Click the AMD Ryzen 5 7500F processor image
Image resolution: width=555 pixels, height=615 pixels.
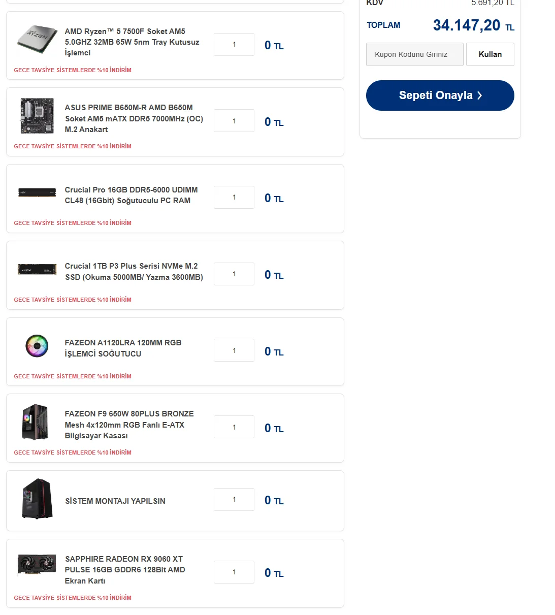tap(37, 40)
